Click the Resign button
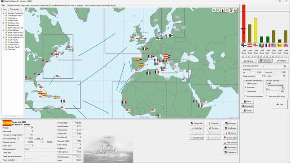The height and width of the screenshot is (163, 290). (x=247, y=110)
